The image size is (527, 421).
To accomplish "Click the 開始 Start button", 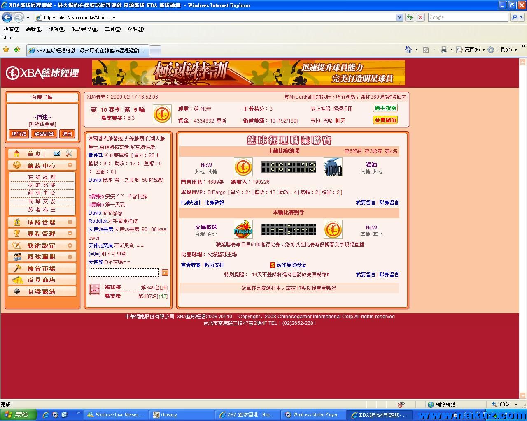I will pos(18,415).
